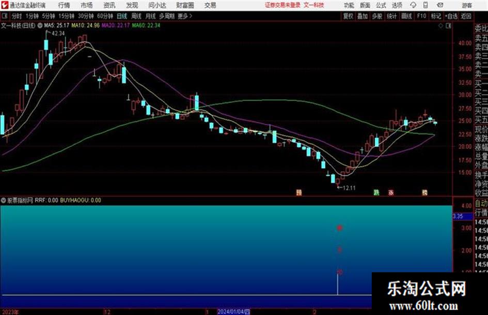The height and width of the screenshot is (315, 488).
Task: Open the 功能 menu
Action: click(x=349, y=5)
